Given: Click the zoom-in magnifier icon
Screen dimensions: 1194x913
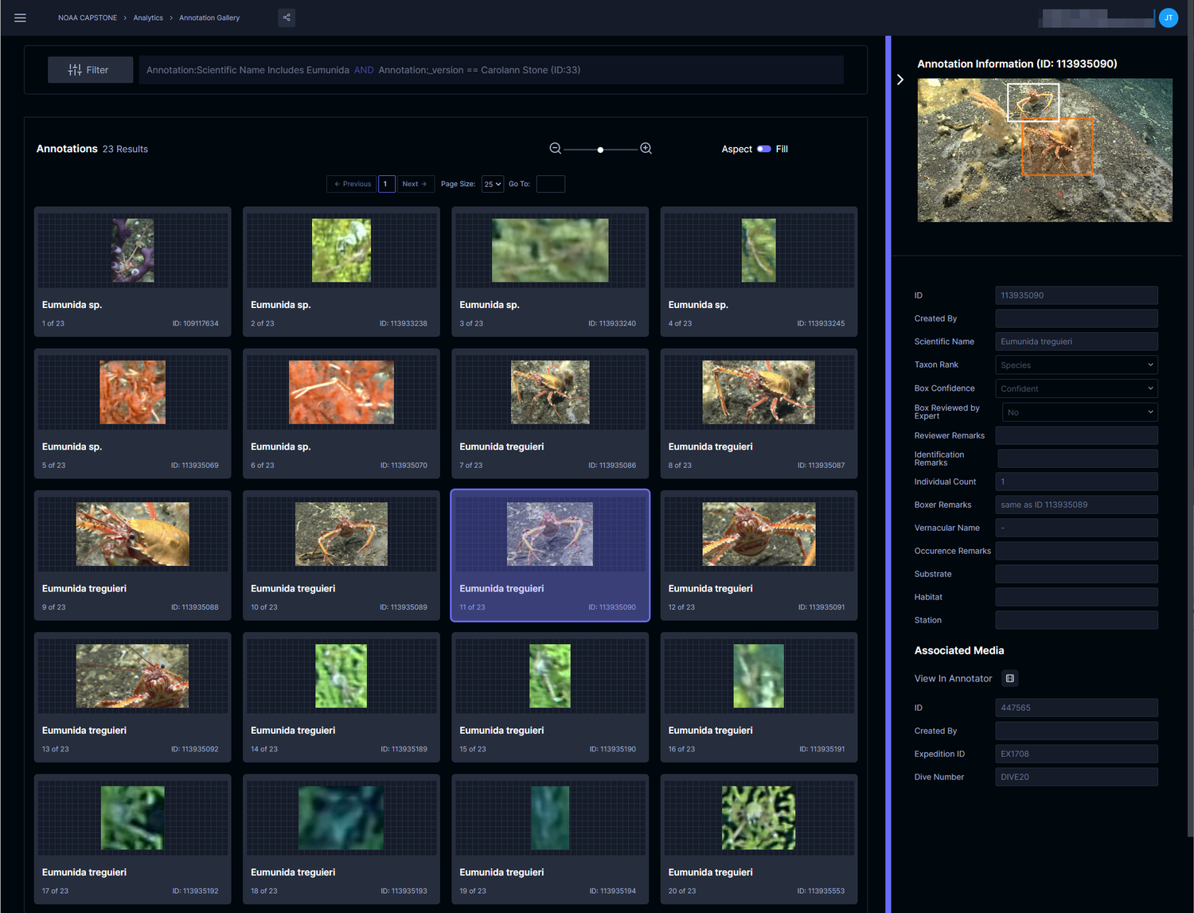Looking at the screenshot, I should point(646,149).
